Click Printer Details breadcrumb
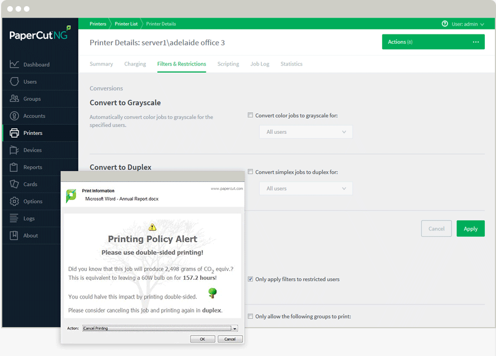Image resolution: width=496 pixels, height=356 pixels. [161, 24]
